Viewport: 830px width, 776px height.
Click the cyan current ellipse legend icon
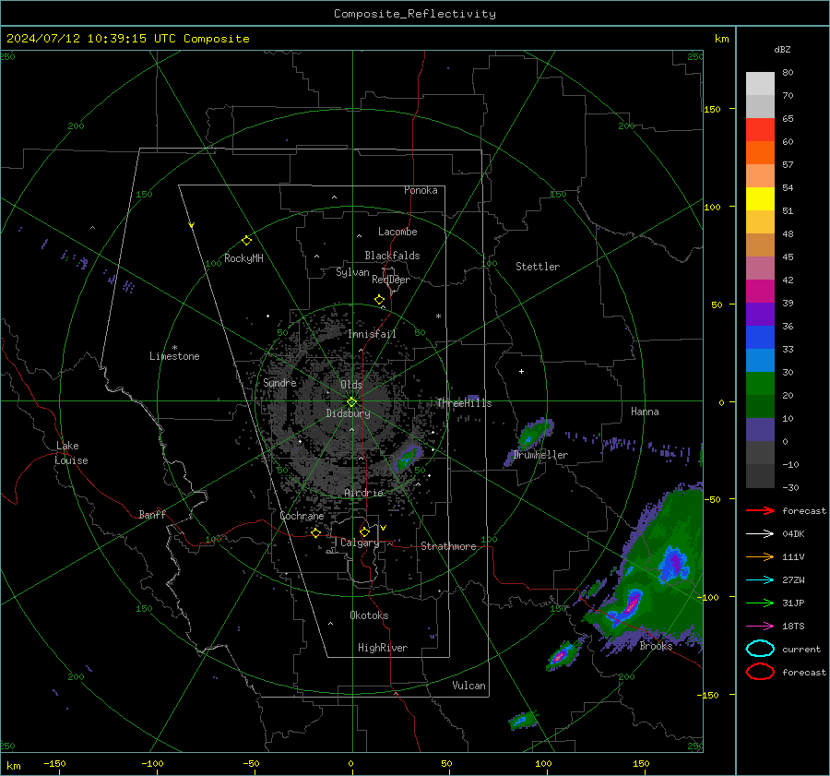pos(760,649)
